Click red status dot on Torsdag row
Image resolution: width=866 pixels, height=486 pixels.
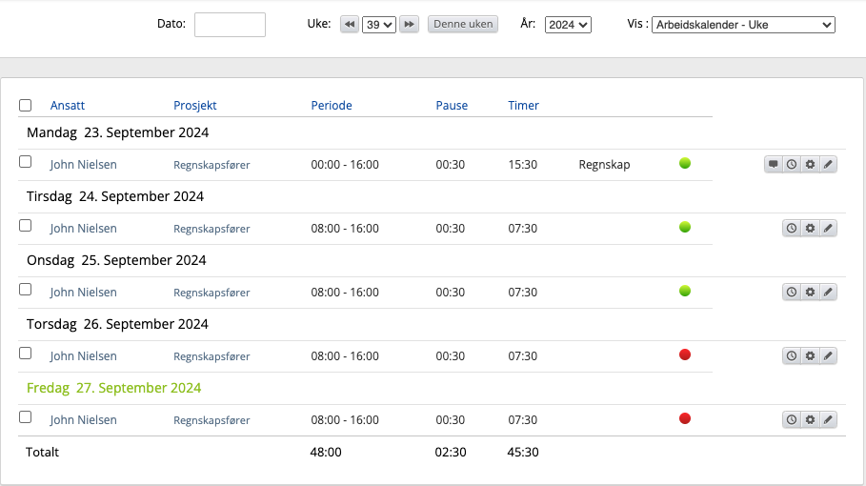pyautogui.click(x=685, y=354)
